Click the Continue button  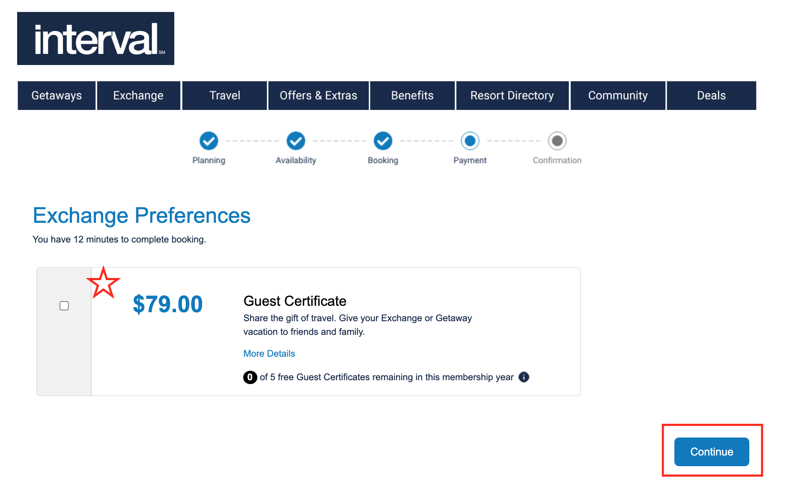(x=712, y=452)
